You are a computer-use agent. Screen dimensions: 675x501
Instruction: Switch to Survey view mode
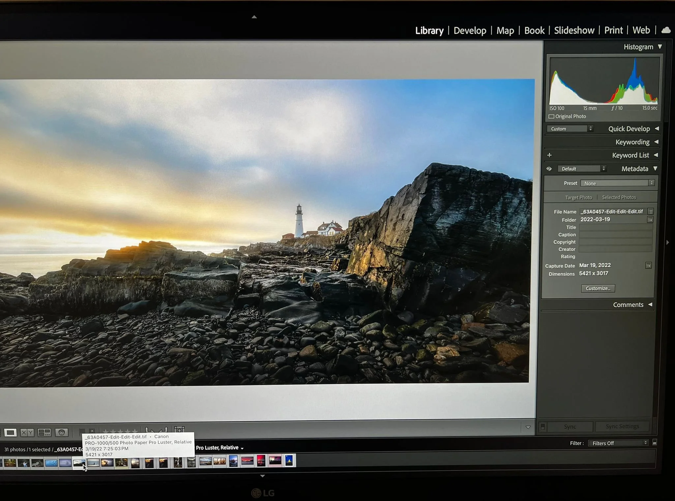44,432
